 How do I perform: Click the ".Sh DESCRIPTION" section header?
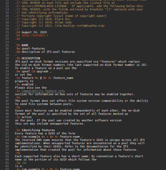point(27,58)
